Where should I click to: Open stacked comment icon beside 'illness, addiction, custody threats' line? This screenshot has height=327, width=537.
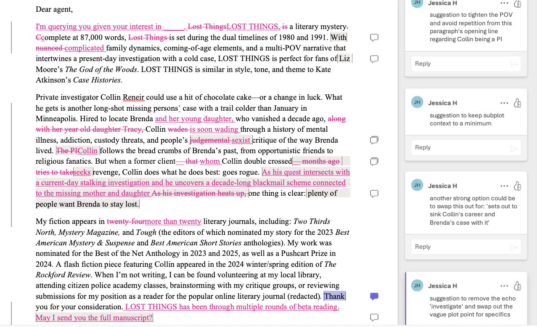click(374, 140)
